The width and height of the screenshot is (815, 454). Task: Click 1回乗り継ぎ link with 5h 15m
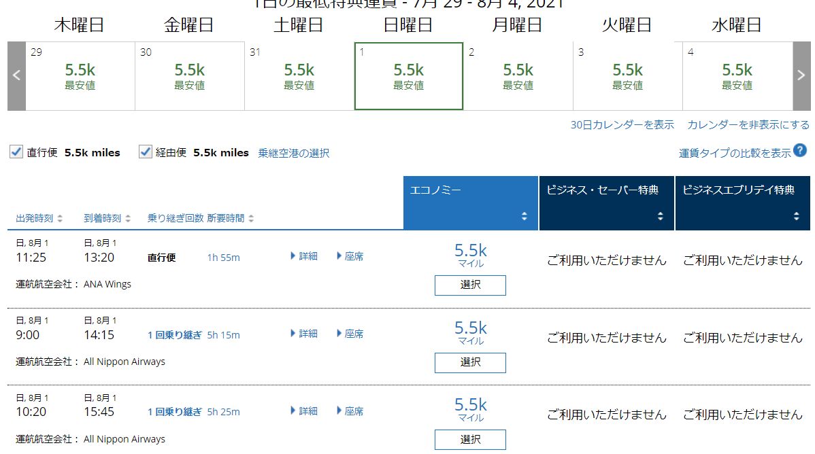pyautogui.click(x=175, y=335)
